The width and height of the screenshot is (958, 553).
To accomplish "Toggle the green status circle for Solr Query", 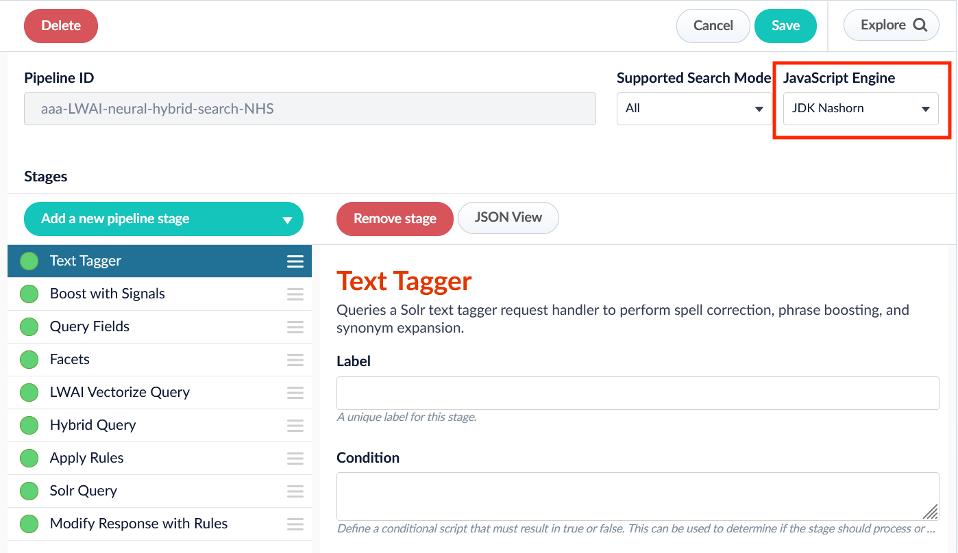I will tap(29, 491).
